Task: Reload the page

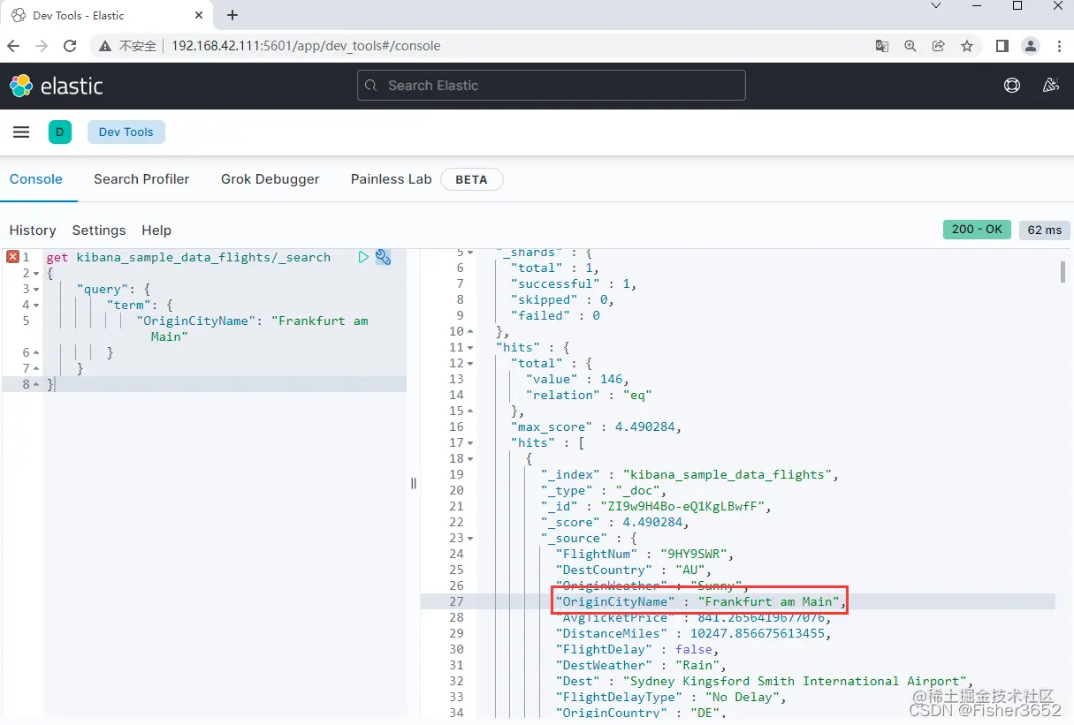Action: pyautogui.click(x=70, y=46)
